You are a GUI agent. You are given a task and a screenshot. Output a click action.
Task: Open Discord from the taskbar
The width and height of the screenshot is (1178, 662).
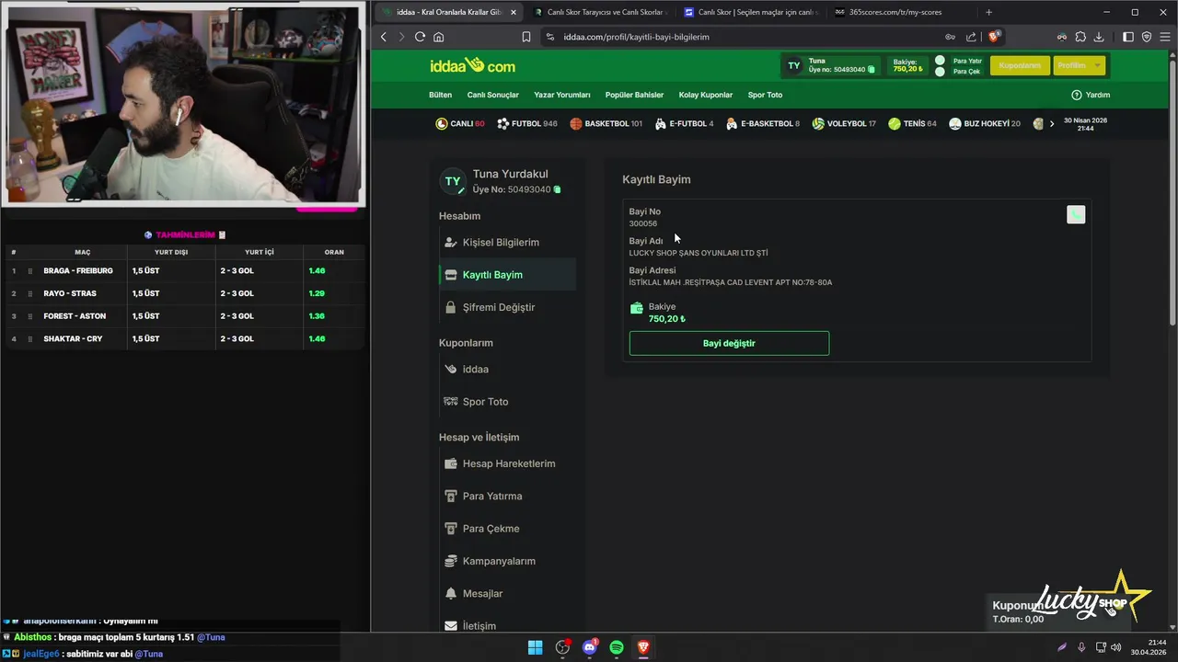point(589,647)
